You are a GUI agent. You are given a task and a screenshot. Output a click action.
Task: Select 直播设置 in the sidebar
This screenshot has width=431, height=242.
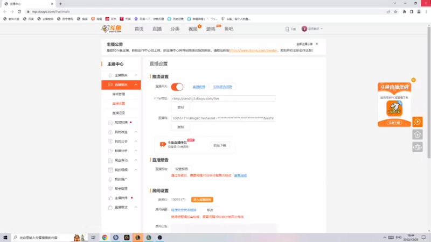(x=119, y=103)
